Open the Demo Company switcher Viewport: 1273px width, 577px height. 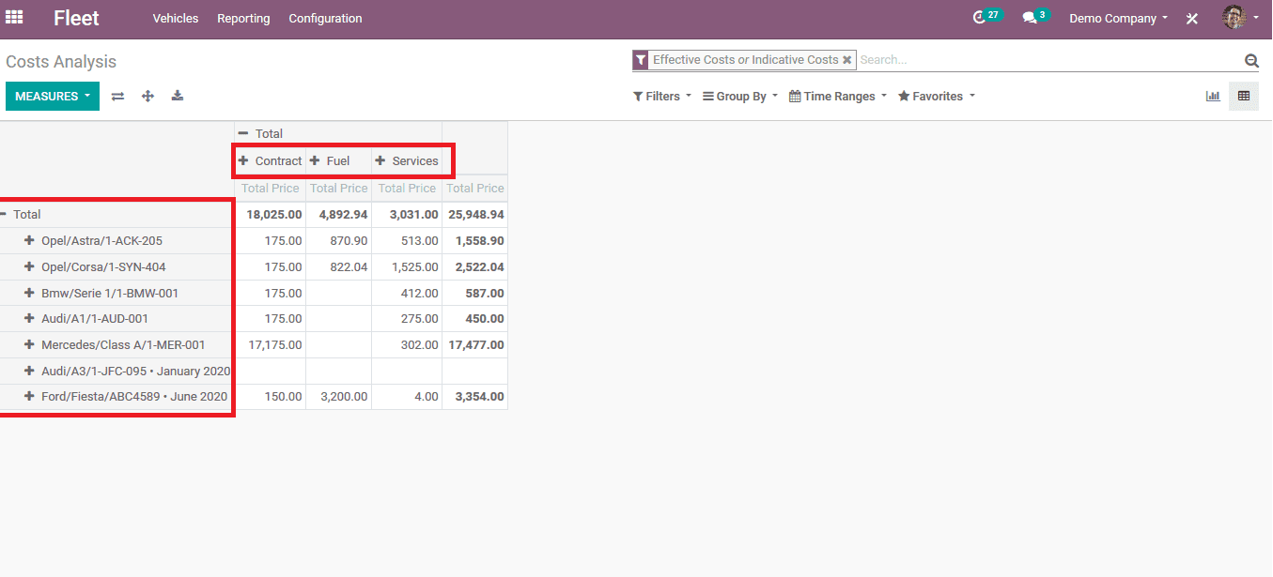1119,18
